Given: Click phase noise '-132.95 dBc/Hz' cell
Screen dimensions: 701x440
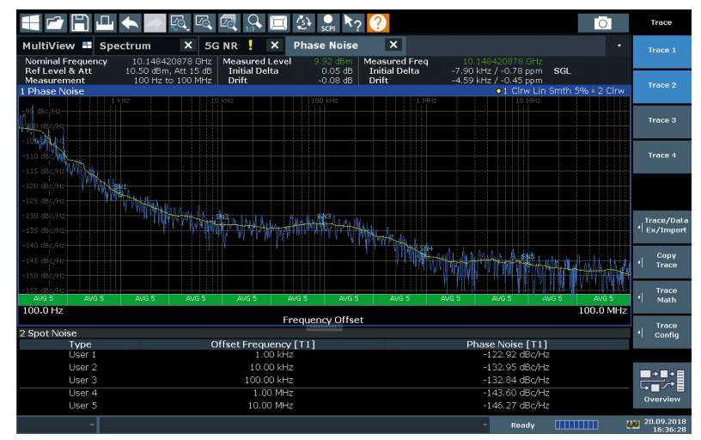Looking at the screenshot, I should (x=516, y=367).
